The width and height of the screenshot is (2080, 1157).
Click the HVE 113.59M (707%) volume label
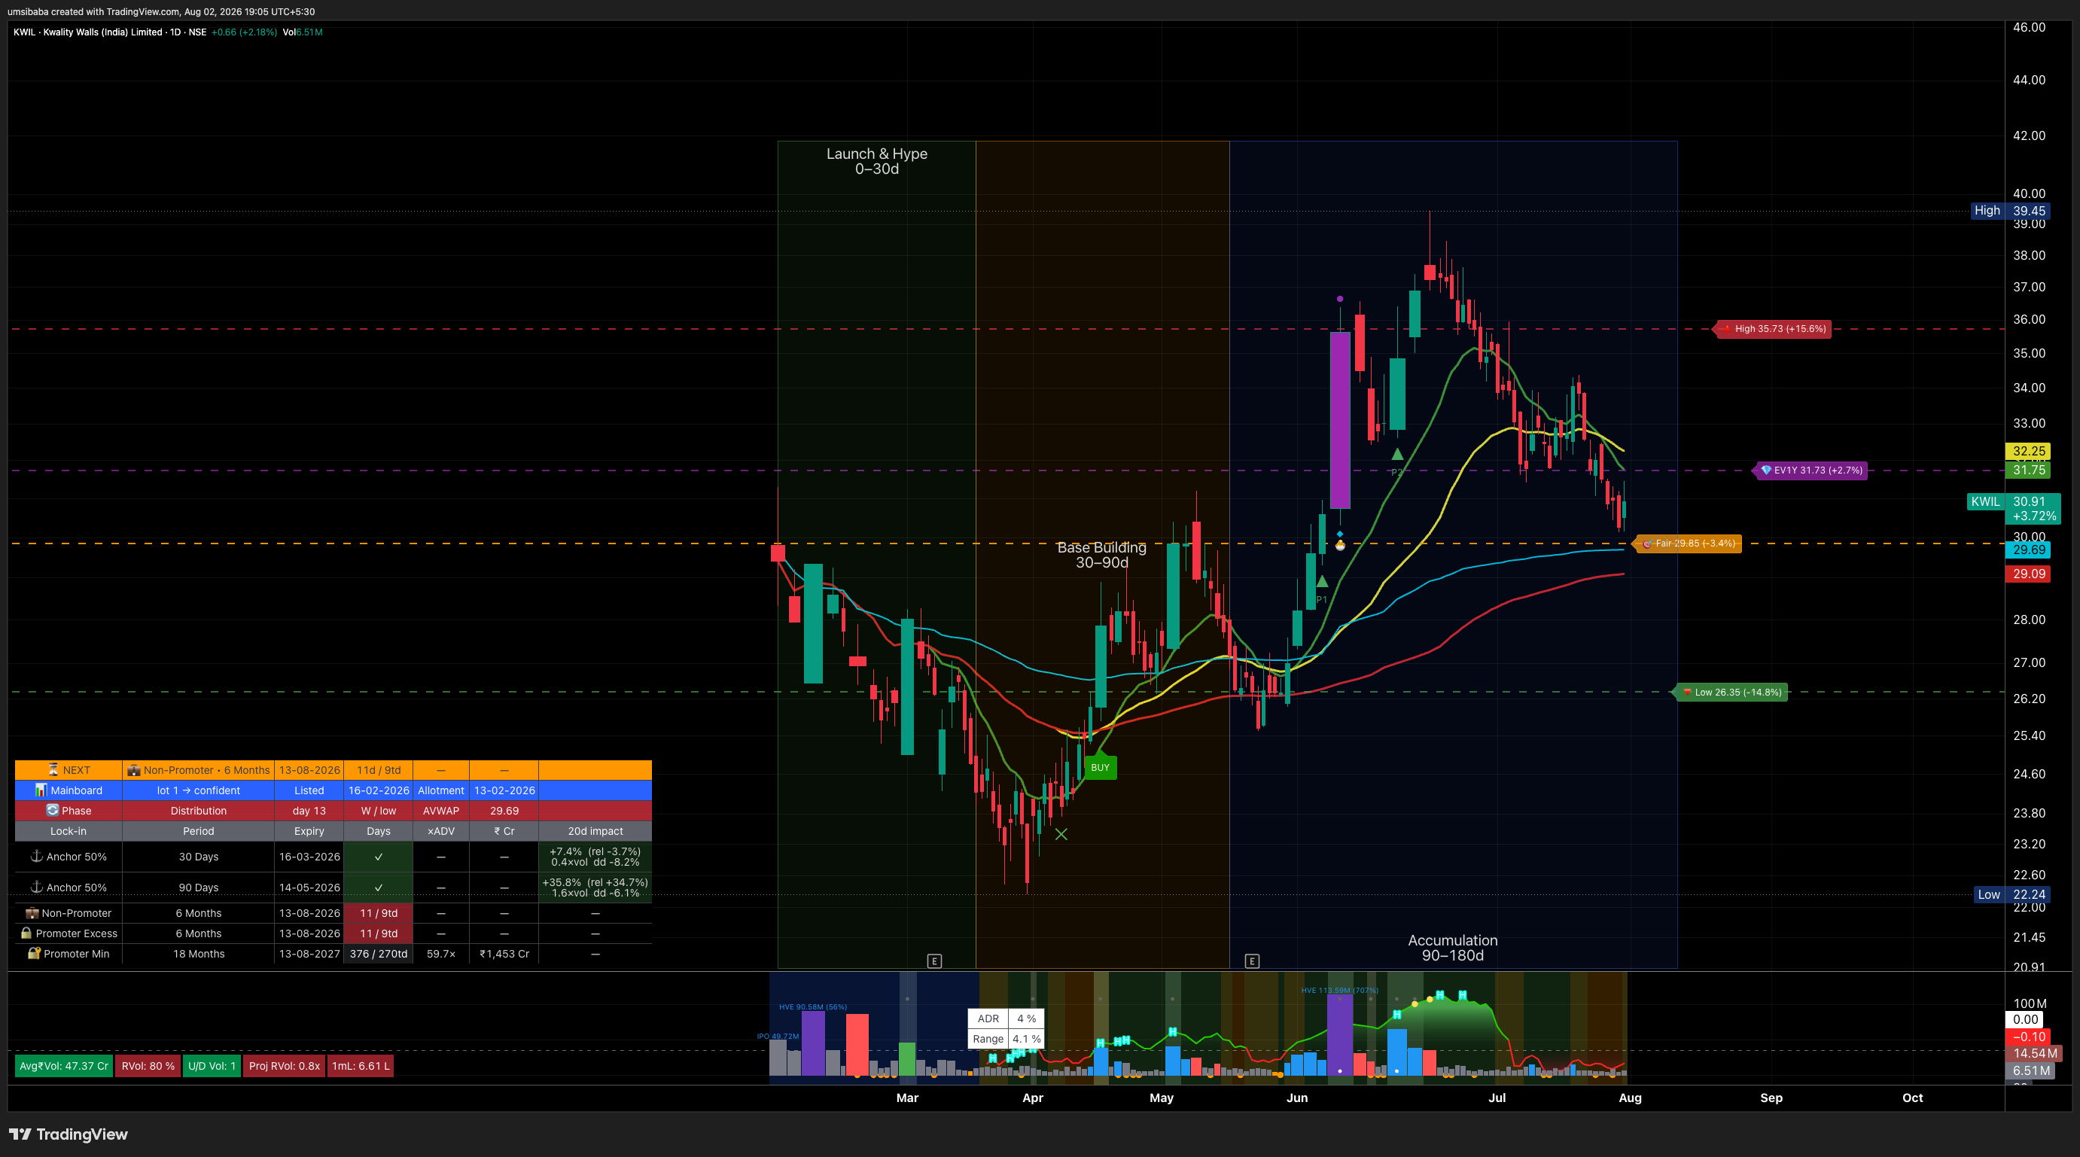[x=1339, y=989]
